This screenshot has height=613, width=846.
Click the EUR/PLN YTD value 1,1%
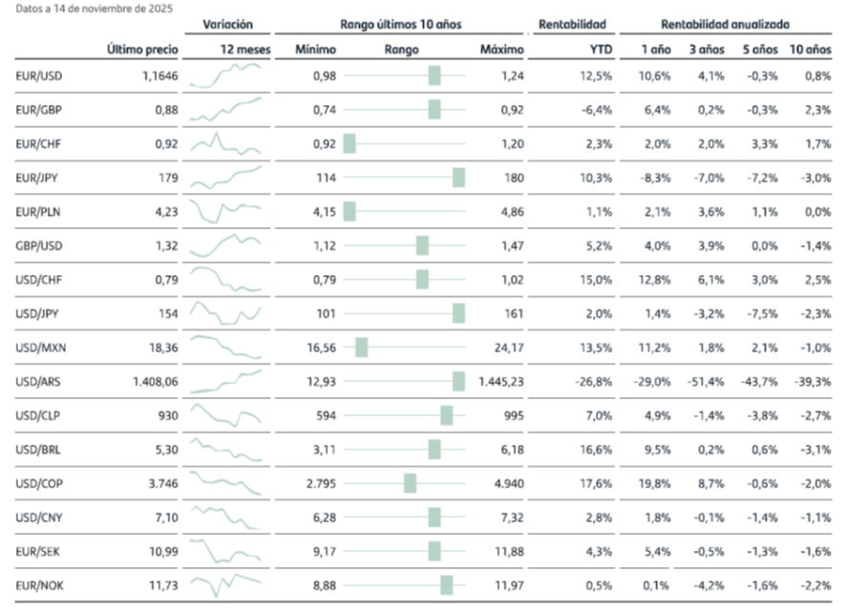602,211
